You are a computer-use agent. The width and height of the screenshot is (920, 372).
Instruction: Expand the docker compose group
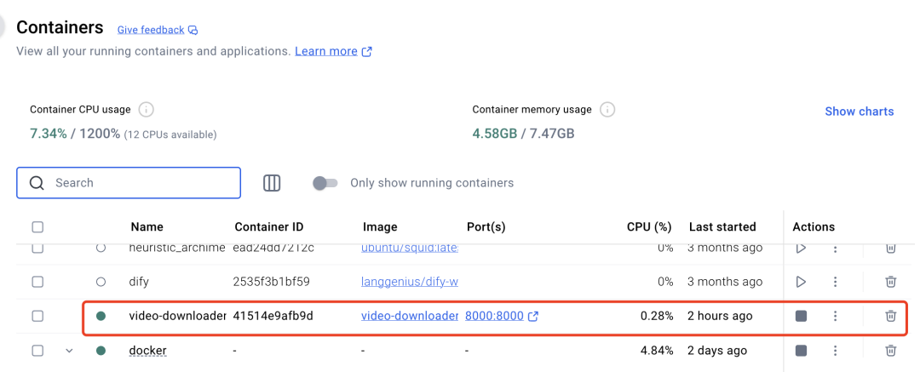tap(70, 351)
